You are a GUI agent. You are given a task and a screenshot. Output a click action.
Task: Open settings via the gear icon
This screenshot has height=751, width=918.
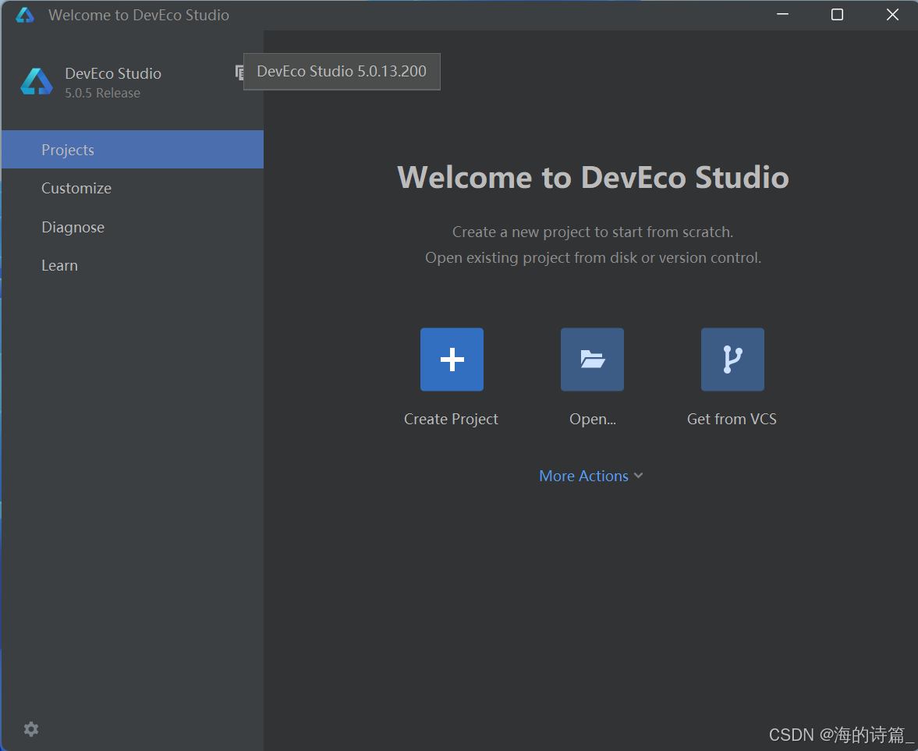coord(31,728)
